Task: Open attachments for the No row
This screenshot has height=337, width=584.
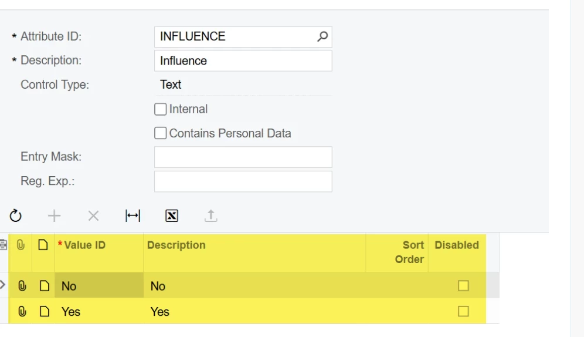Action: tap(22, 286)
